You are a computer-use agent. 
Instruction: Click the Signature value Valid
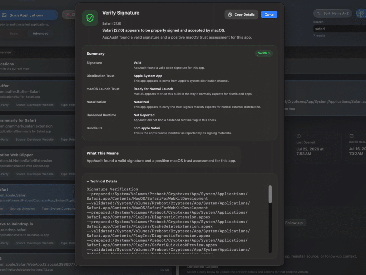pos(137,63)
